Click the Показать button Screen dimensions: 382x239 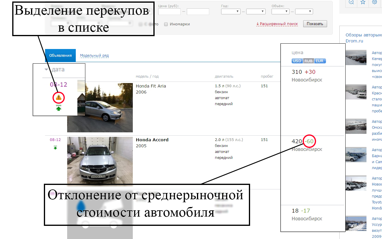point(315,24)
